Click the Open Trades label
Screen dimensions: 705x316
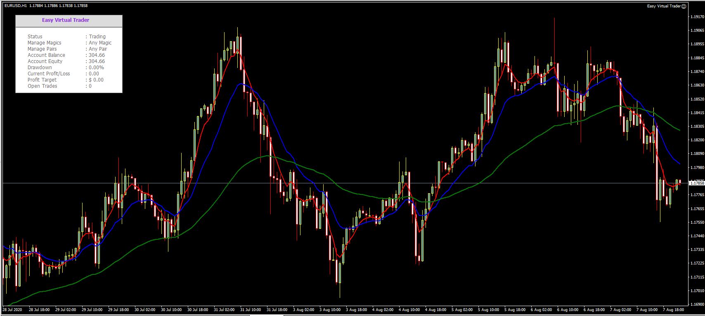[43, 86]
